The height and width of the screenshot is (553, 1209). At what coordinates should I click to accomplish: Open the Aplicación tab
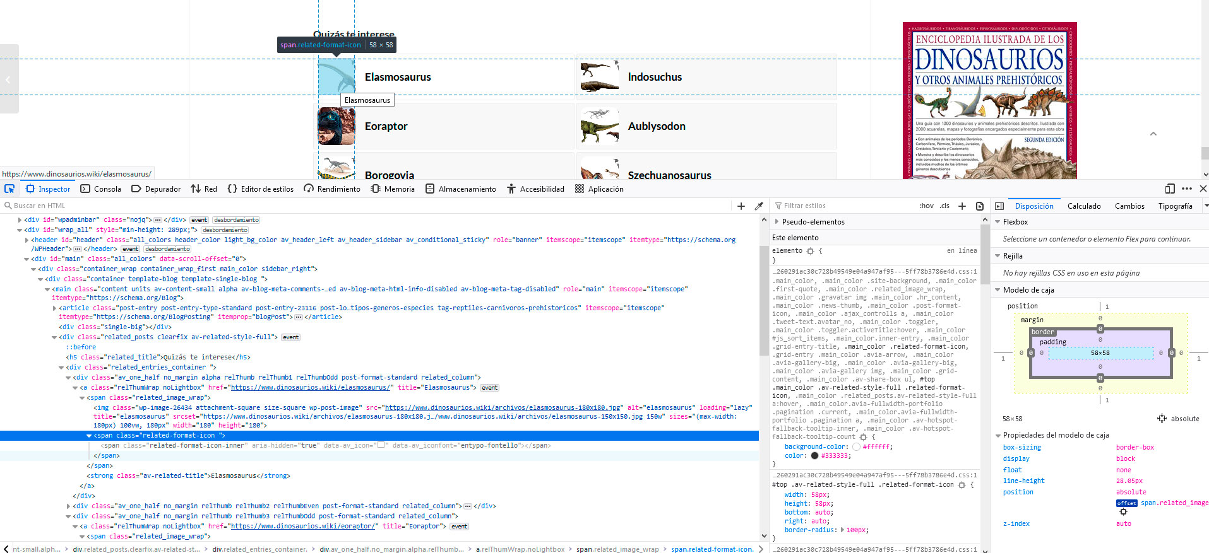(599, 189)
